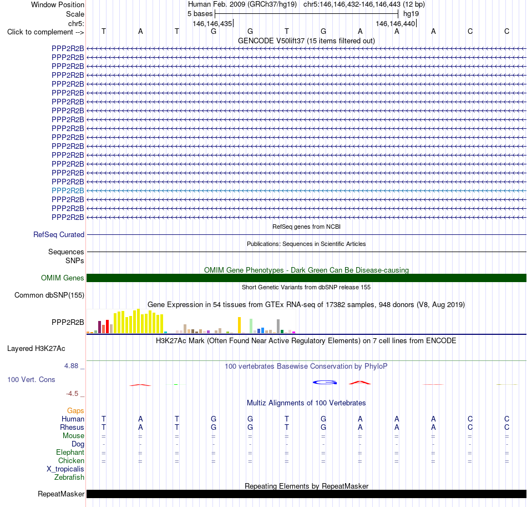527x507 pixels.
Task: Click the position range chr5:146,146,432-146,146,443
Action: coord(352,4)
